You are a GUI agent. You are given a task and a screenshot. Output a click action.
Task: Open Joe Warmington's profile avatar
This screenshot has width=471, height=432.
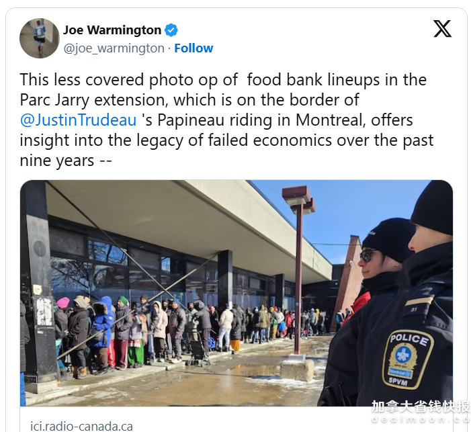(40, 38)
